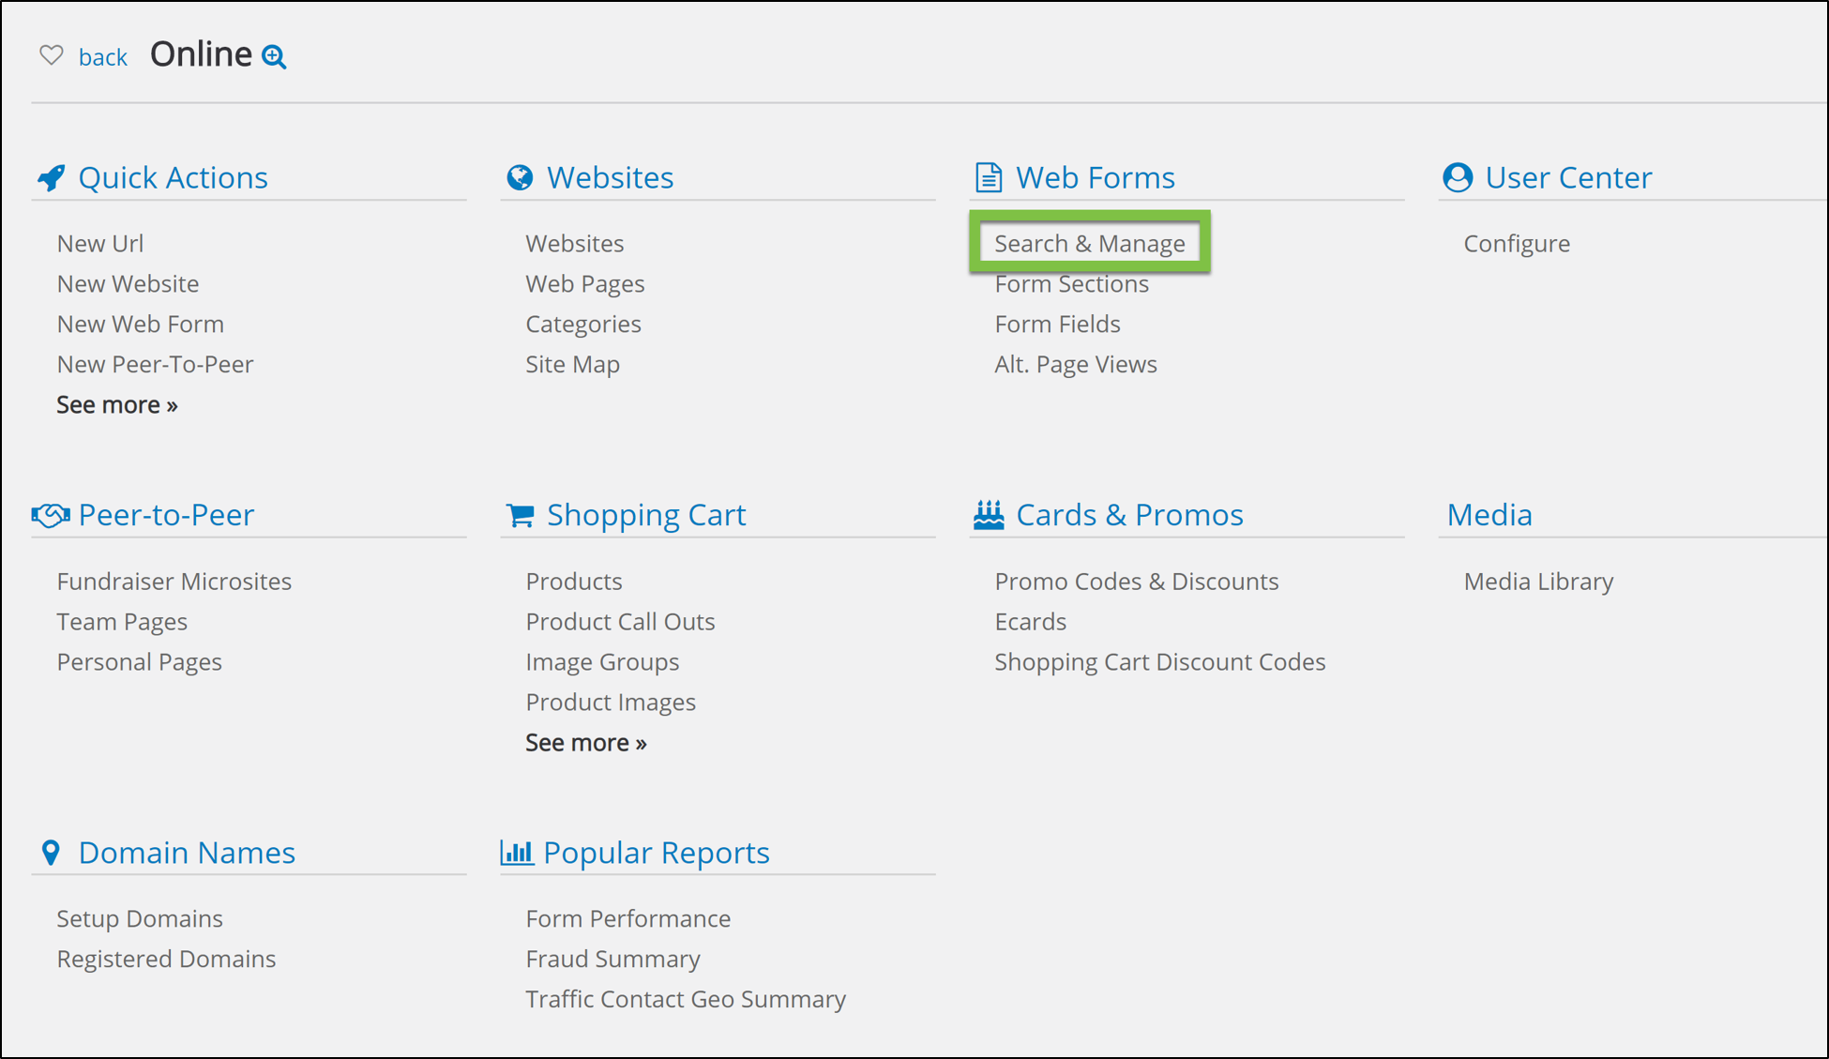The height and width of the screenshot is (1059, 1829).
Task: Click the Web Forms document icon
Action: pos(989,177)
